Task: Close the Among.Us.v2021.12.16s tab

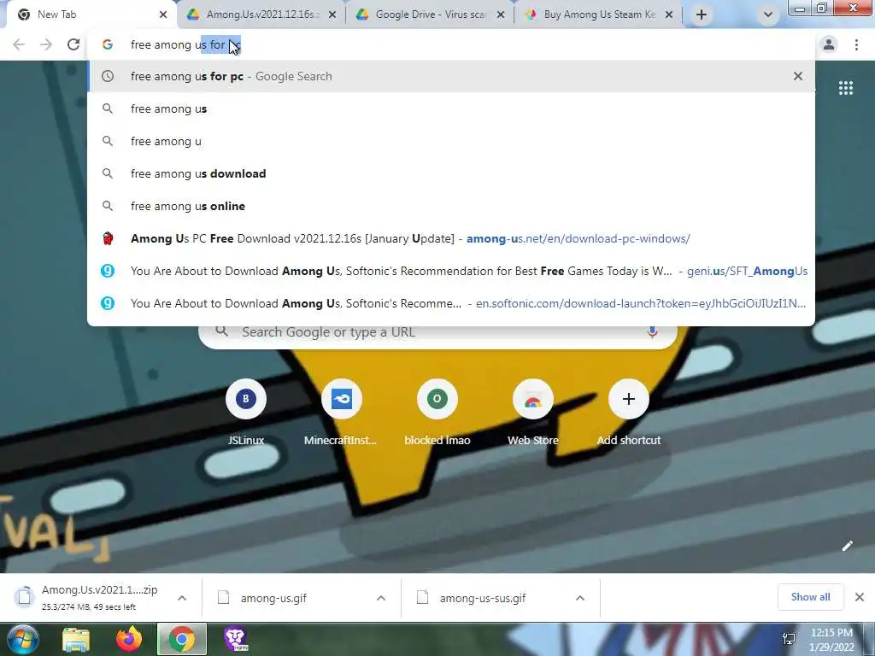Action: (x=332, y=15)
